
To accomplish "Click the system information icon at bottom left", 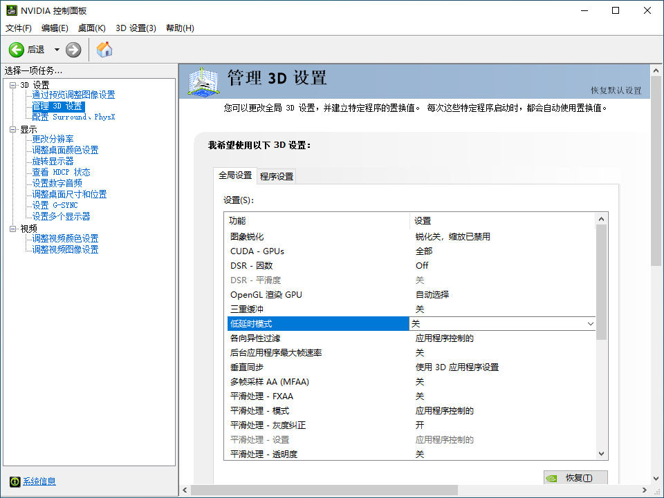I will click(x=15, y=481).
